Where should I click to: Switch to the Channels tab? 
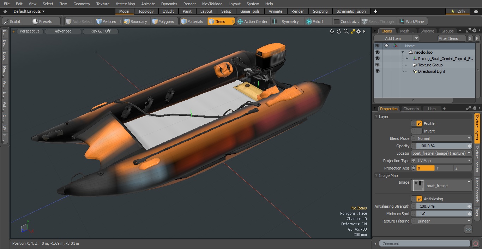(411, 109)
